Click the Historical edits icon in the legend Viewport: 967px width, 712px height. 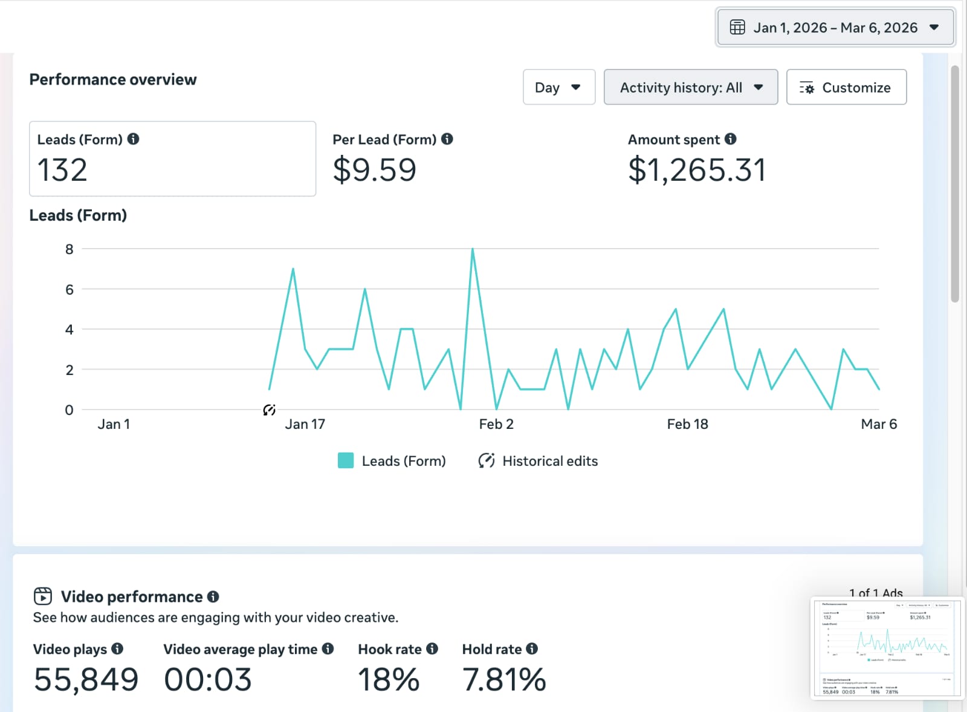(x=487, y=460)
